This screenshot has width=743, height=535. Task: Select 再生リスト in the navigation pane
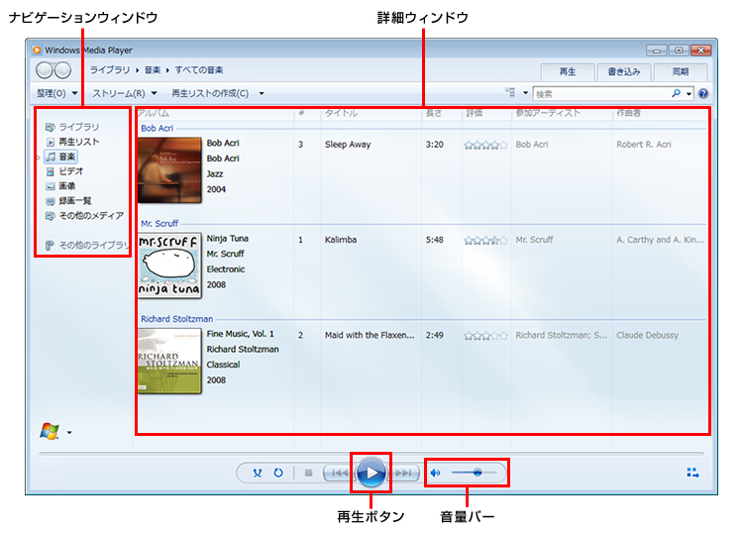point(73,142)
